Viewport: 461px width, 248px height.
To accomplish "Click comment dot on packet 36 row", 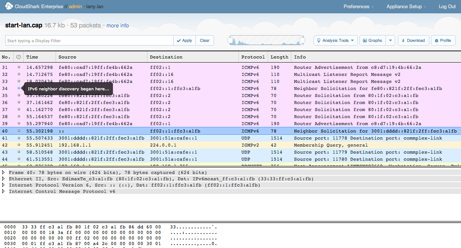I will click(x=19, y=103).
